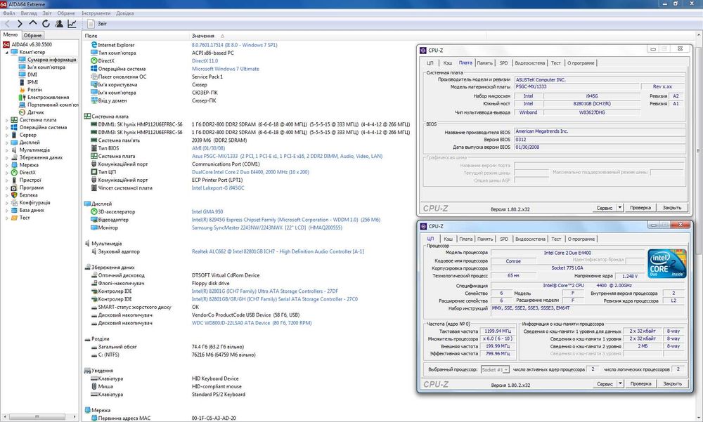Collapse the Комп'ютер tree node
Screen dimensions: 703x422
pyautogui.click(x=7, y=52)
